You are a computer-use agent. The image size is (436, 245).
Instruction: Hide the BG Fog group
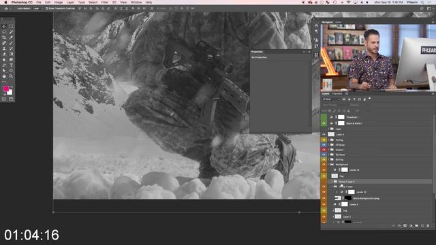tap(324, 160)
